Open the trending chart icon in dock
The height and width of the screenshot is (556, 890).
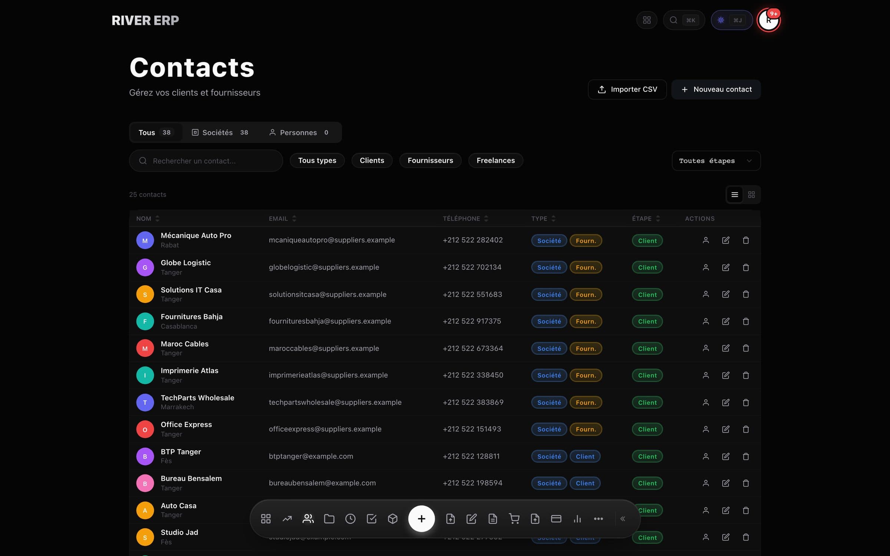point(287,519)
